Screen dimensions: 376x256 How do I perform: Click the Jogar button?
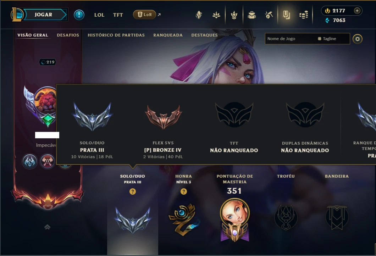tap(43, 15)
